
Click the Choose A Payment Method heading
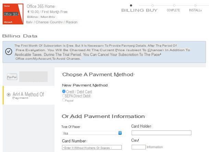tap(98, 74)
